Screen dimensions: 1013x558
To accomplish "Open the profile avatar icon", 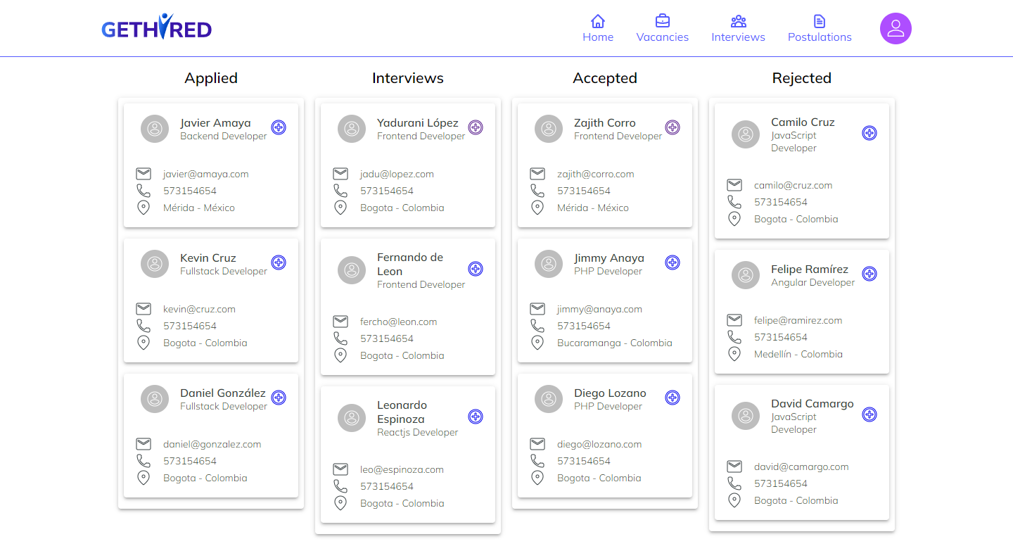I will tap(896, 28).
